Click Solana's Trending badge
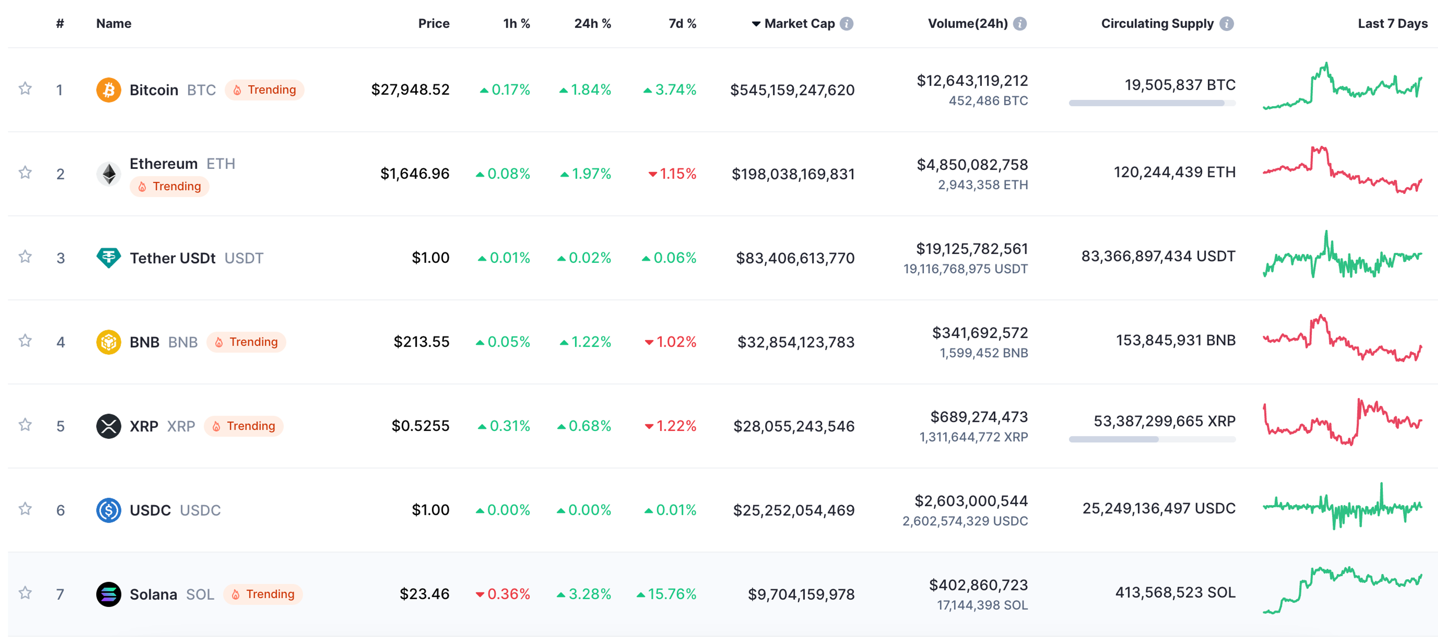The height and width of the screenshot is (637, 1438). pyautogui.click(x=263, y=595)
